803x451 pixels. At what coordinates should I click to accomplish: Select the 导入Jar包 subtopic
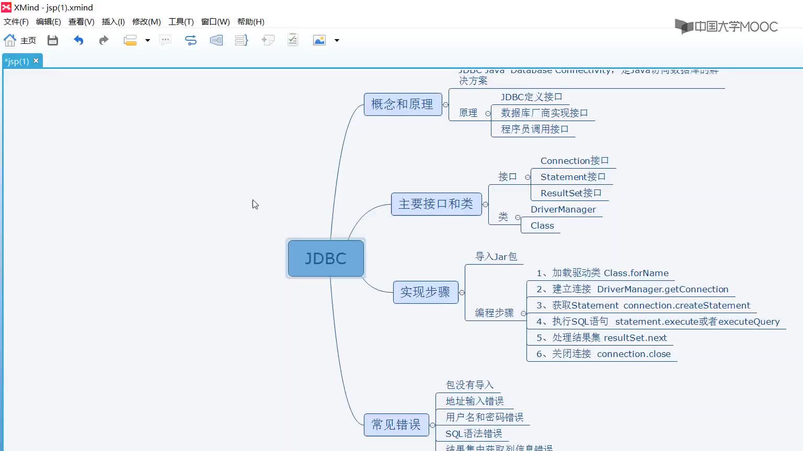click(x=496, y=256)
